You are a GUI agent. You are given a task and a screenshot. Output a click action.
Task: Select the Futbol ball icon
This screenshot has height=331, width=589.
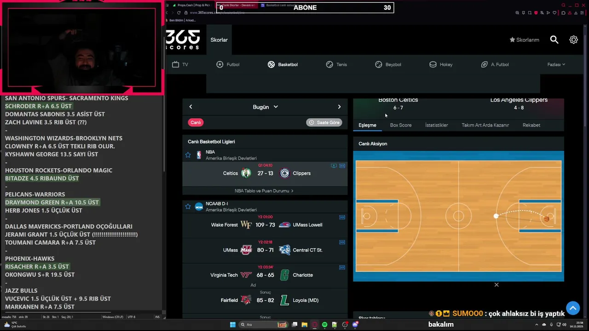[219, 64]
